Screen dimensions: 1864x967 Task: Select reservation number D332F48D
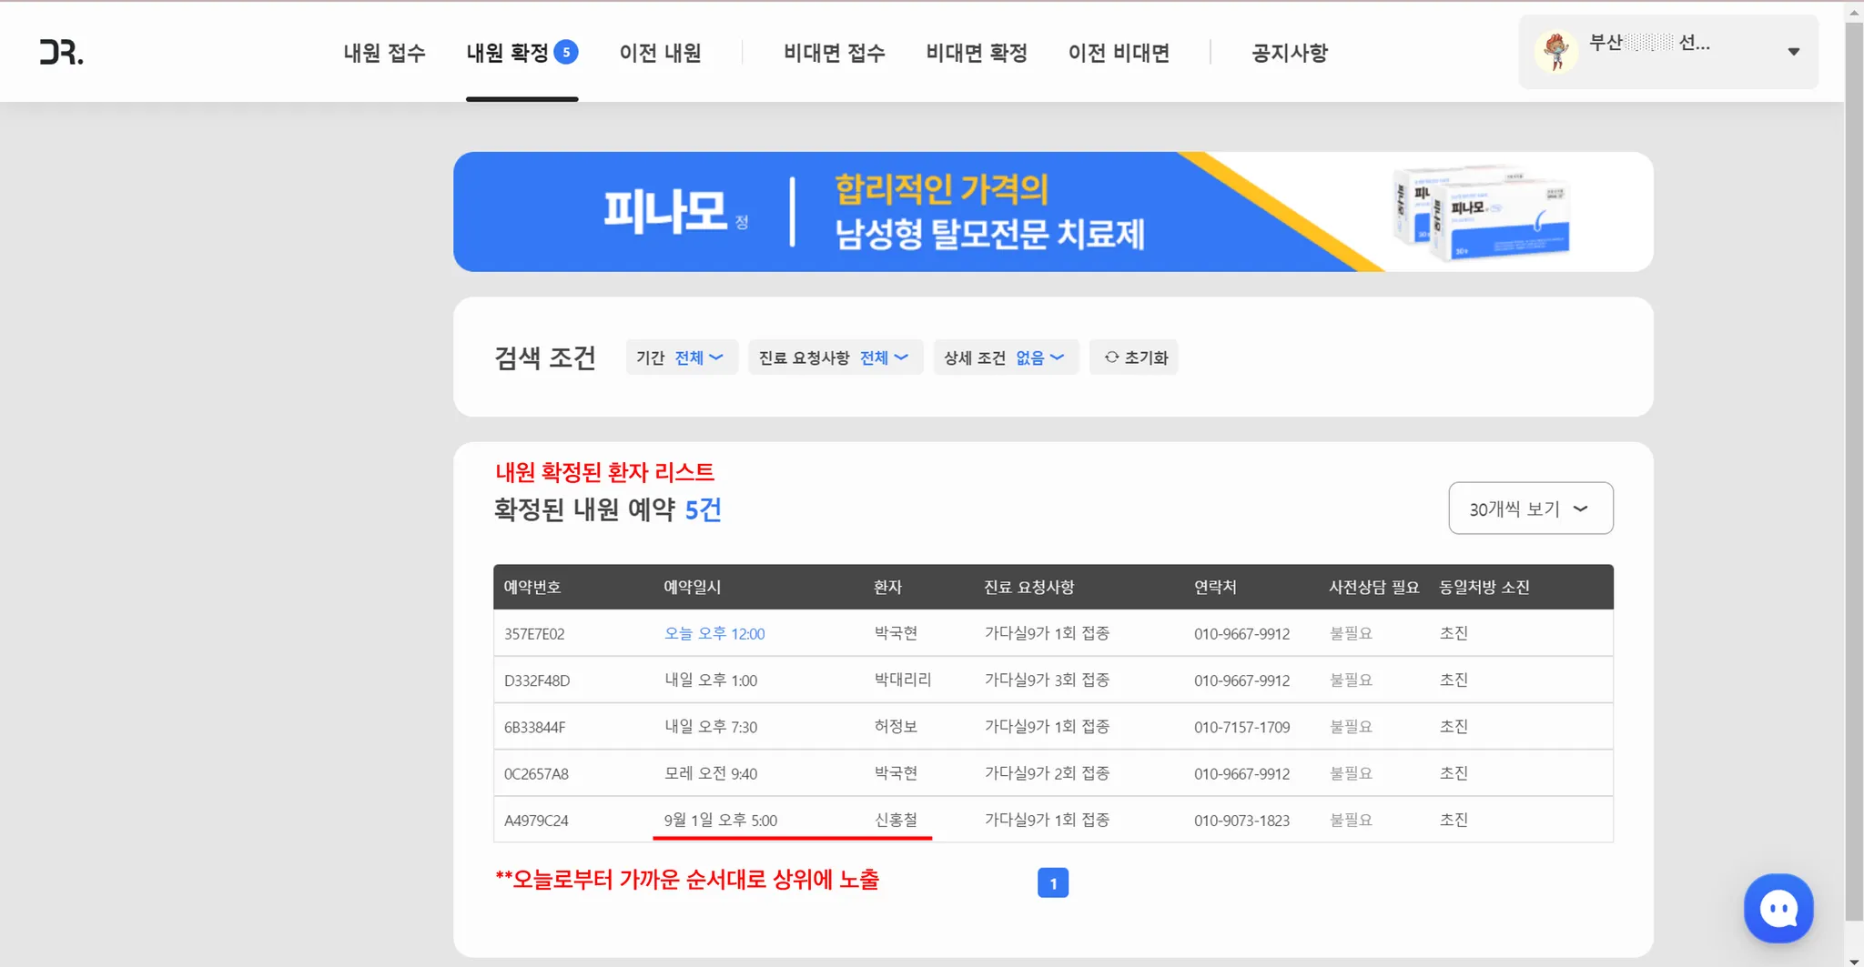[537, 680]
